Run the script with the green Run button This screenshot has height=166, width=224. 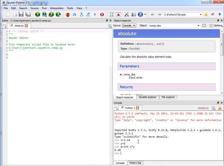click(x=38, y=15)
